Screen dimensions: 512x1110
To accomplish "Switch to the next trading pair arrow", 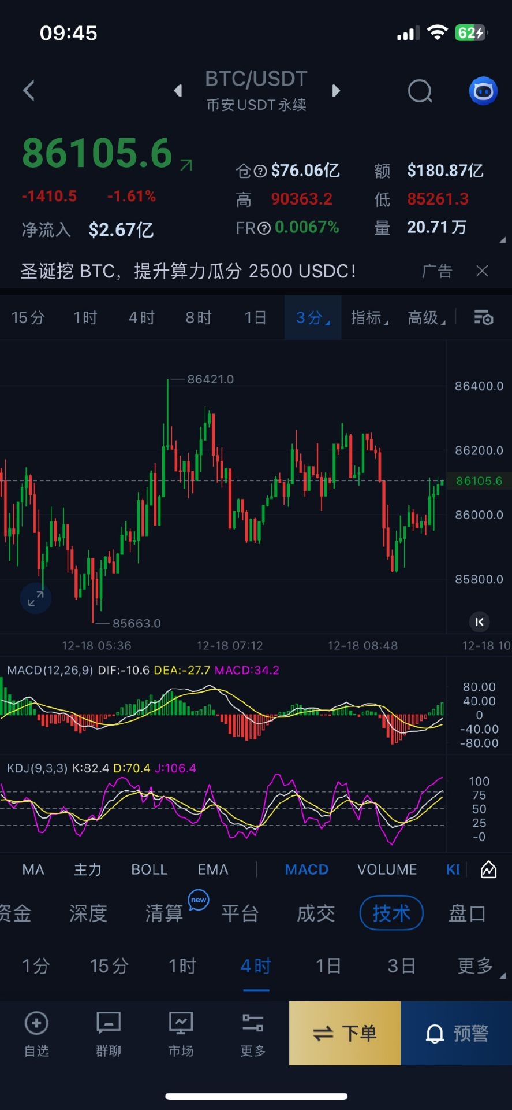I will [x=336, y=91].
